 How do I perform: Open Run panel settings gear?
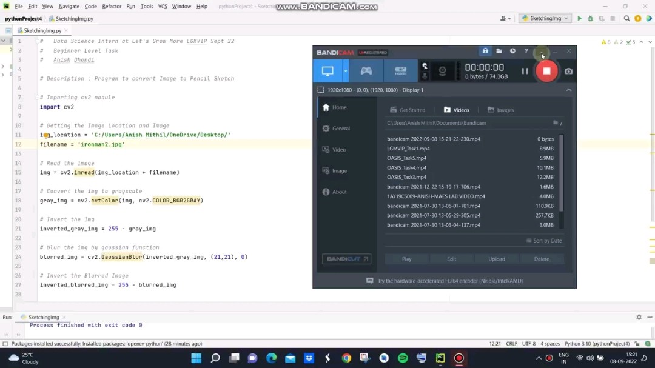(x=639, y=317)
